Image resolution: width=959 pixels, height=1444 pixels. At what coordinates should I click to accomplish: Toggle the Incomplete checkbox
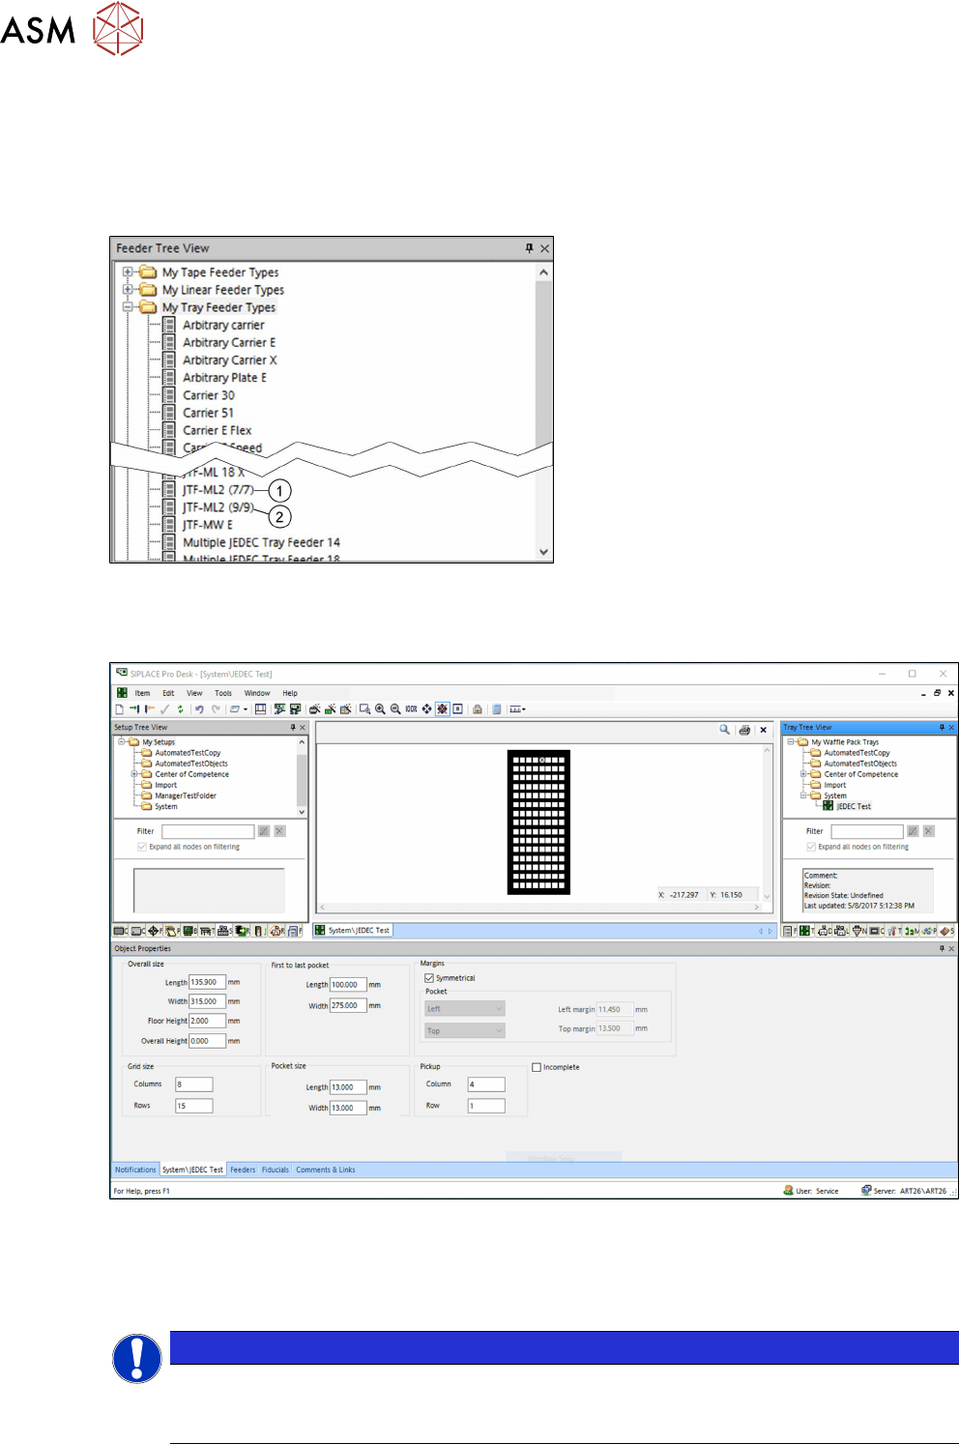[537, 1067]
